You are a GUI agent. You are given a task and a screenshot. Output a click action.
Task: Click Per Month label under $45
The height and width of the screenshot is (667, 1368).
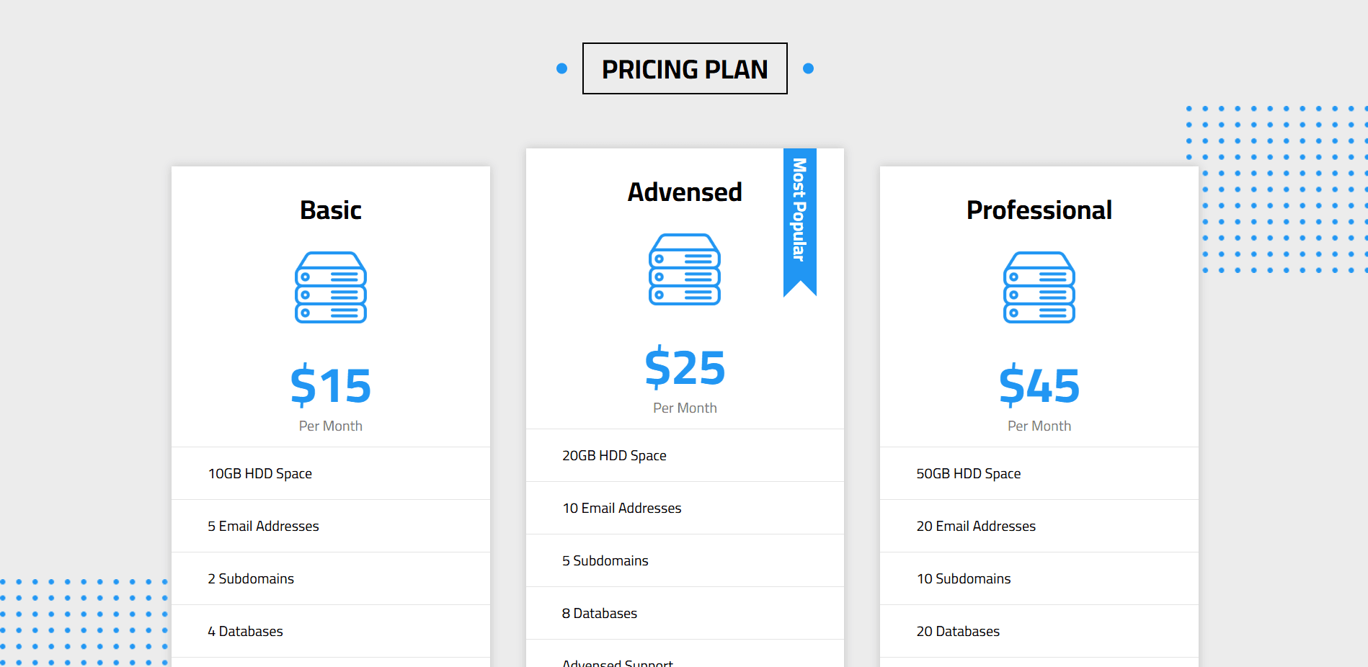(1039, 426)
